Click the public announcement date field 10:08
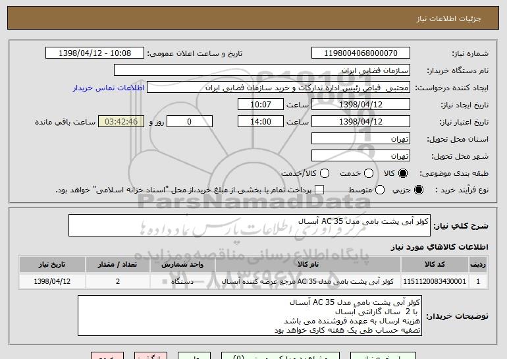This screenshot has height=359, width=507. (x=95, y=53)
